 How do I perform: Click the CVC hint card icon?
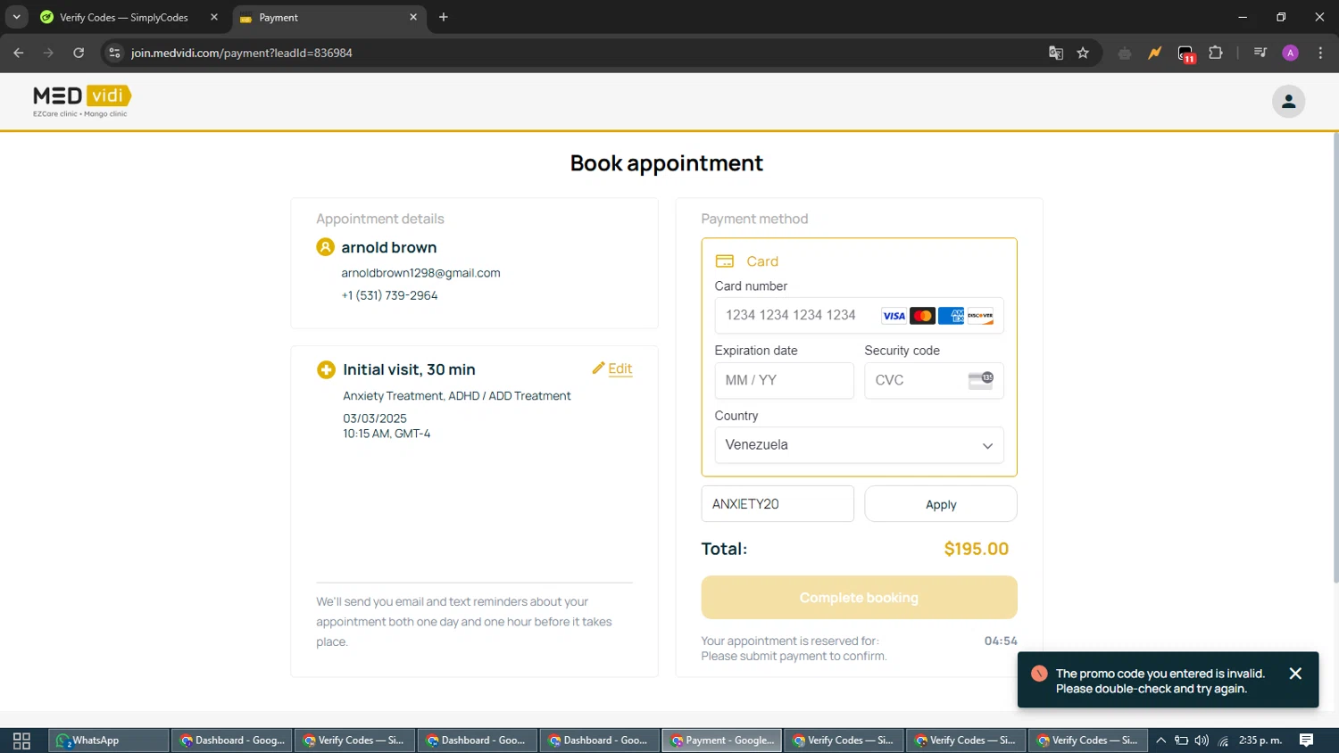tap(980, 380)
